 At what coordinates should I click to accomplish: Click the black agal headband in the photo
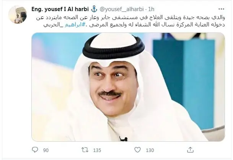tap(113, 47)
